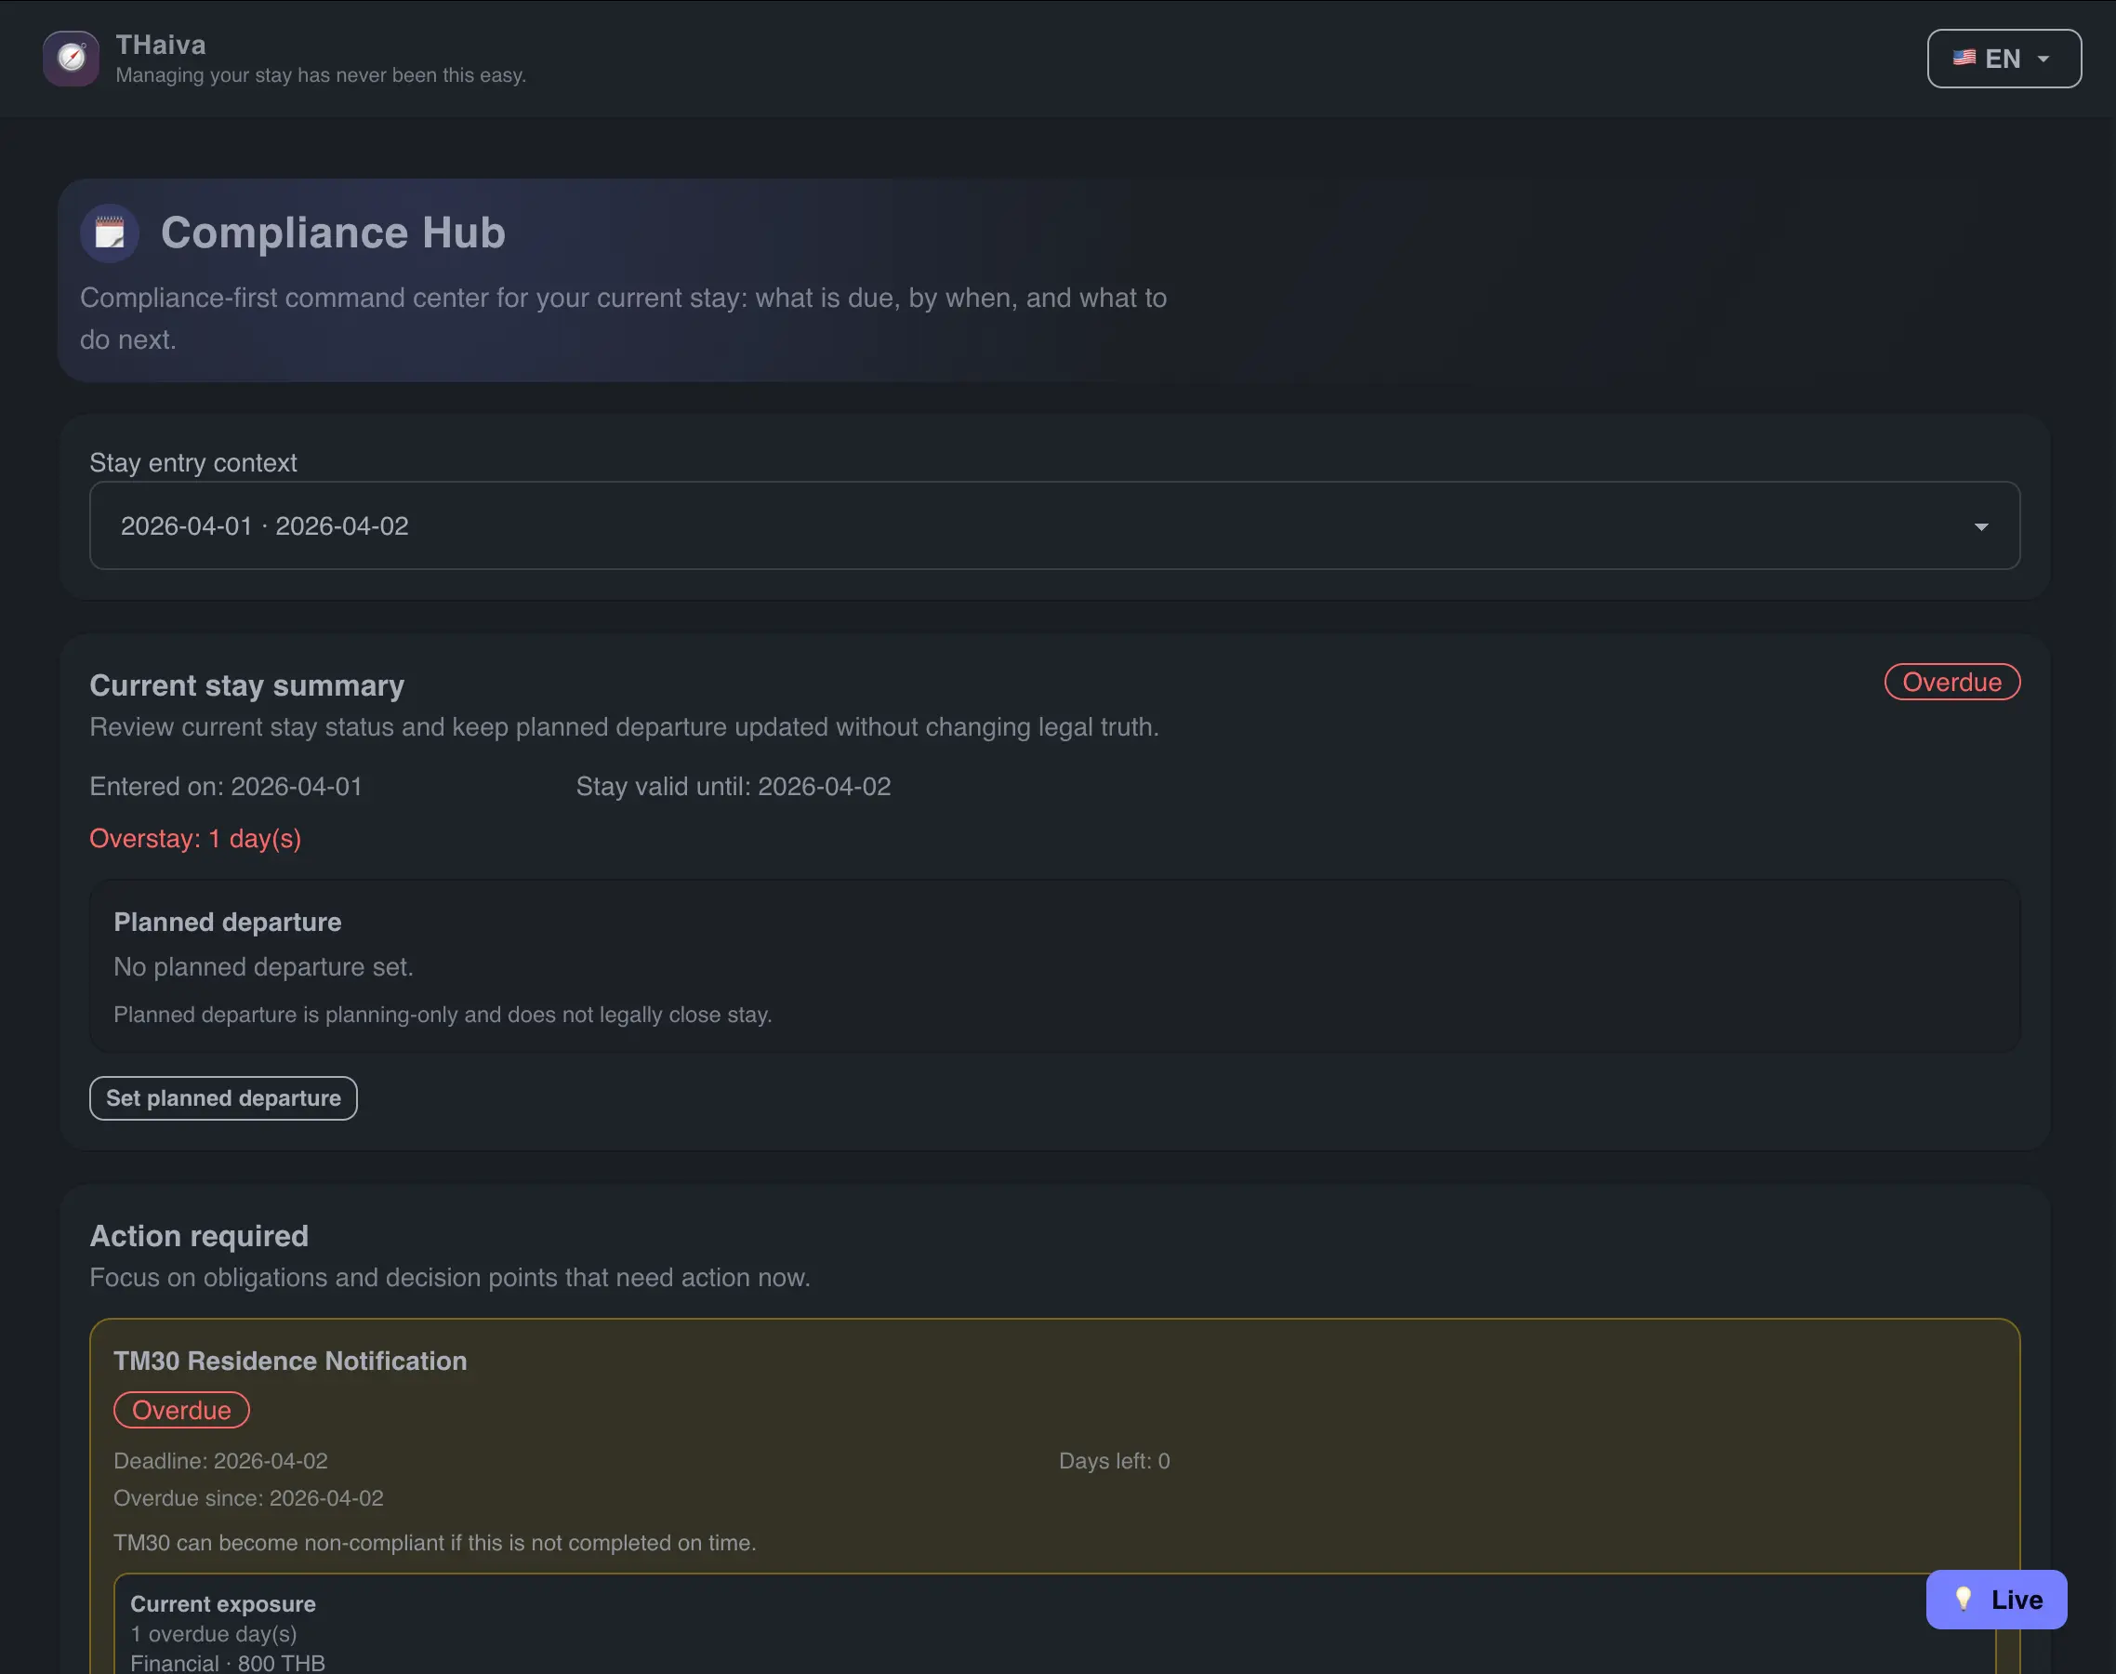Click the Compliance Hub calendar icon

coord(109,233)
